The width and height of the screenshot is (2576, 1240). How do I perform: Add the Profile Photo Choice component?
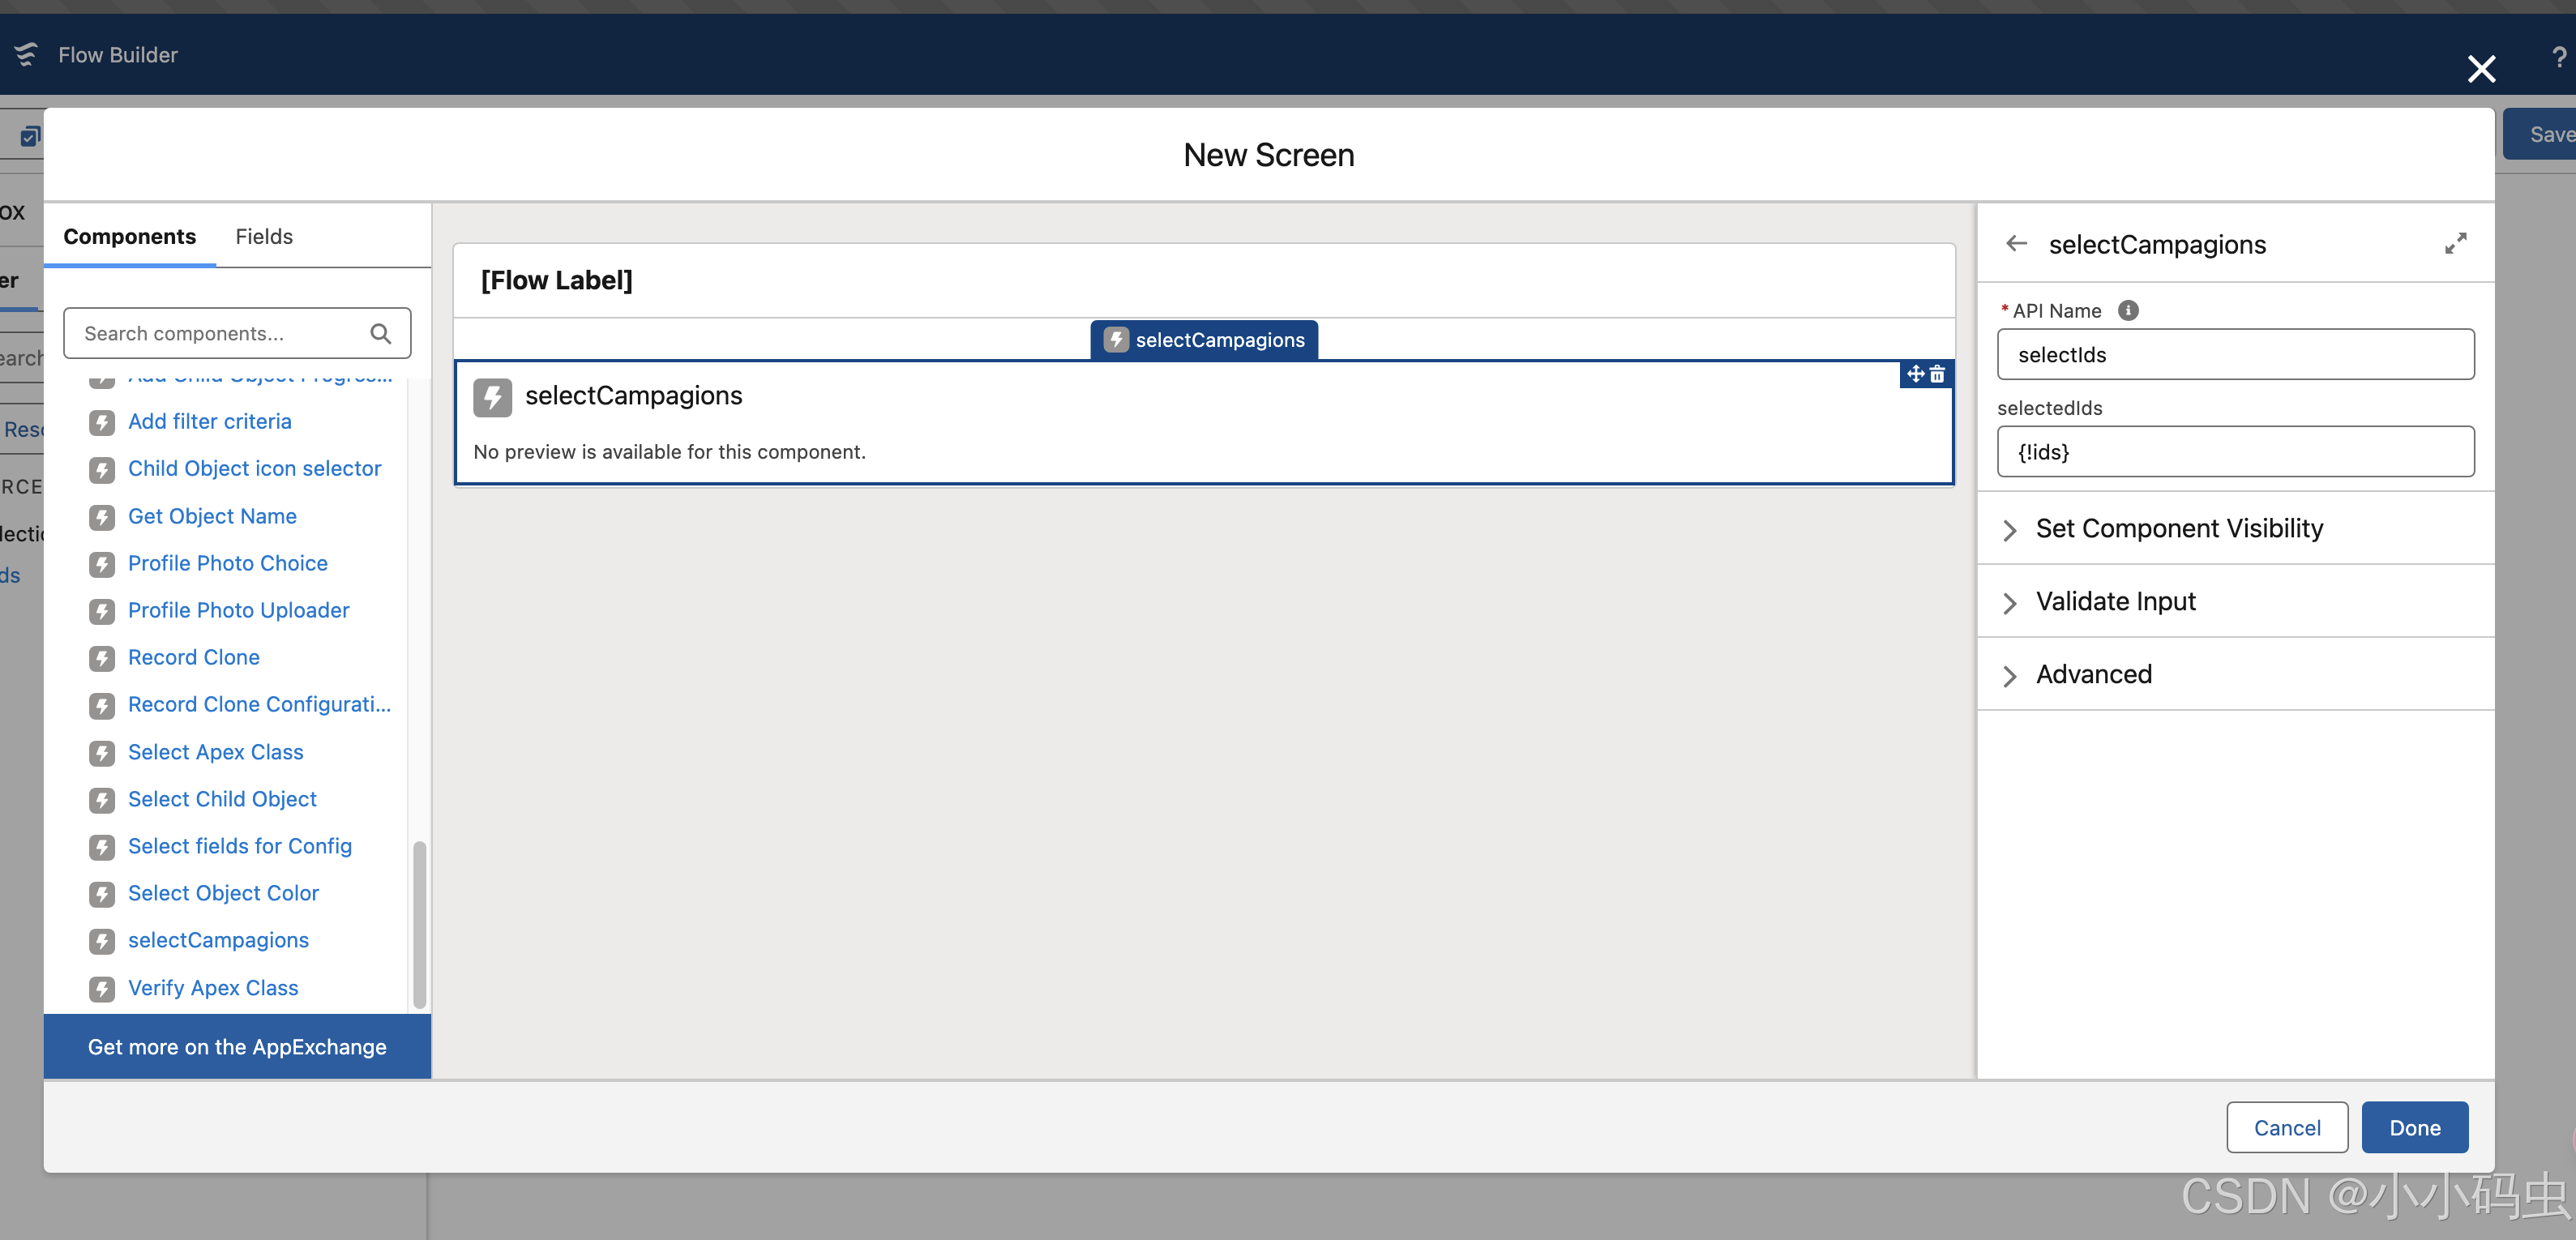click(x=227, y=563)
